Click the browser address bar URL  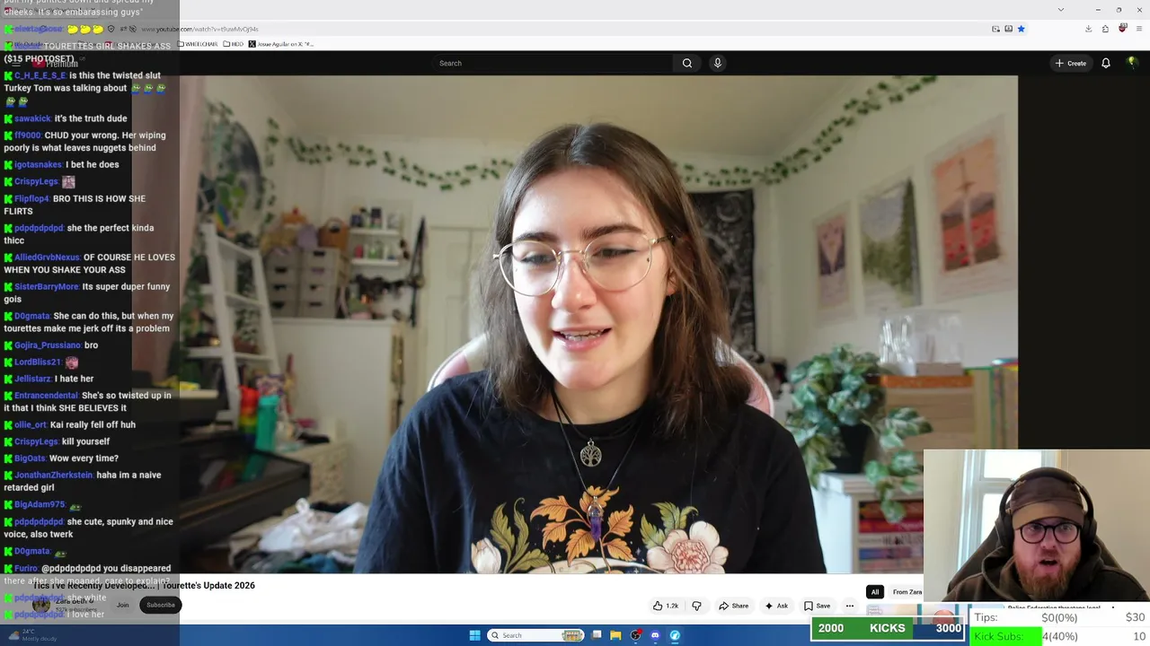pos(199,29)
